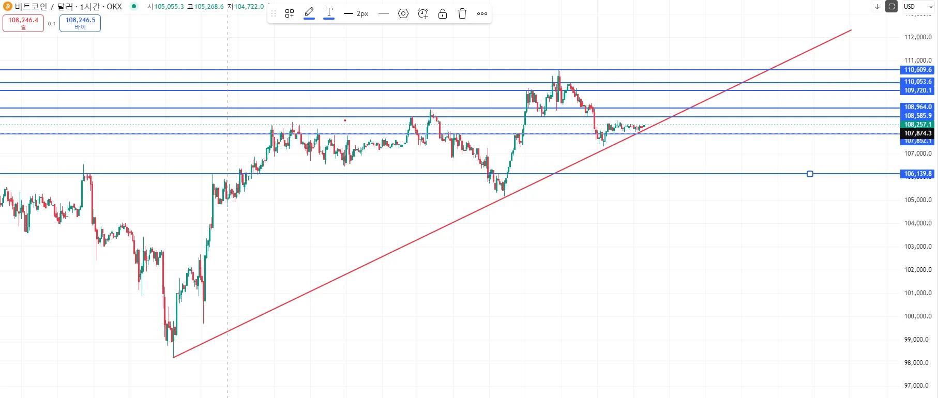Image resolution: width=938 pixels, height=398 pixels.
Task: Open drawing settings hexagon icon
Action: pyautogui.click(x=403, y=14)
